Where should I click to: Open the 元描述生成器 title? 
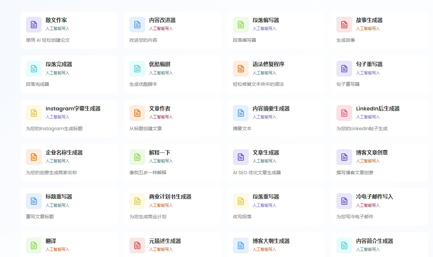click(x=165, y=241)
